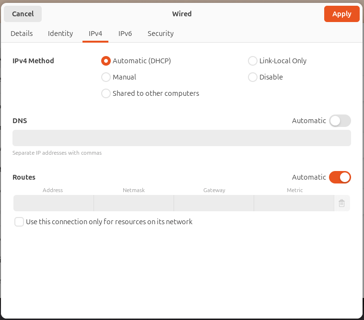Go to the IPv6 tab
The height and width of the screenshot is (320, 364).
point(125,34)
